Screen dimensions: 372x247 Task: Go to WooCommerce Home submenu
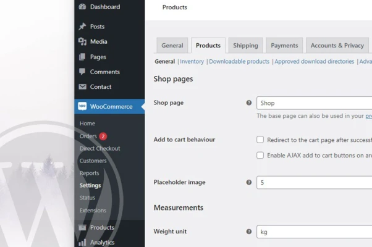pyautogui.click(x=87, y=124)
